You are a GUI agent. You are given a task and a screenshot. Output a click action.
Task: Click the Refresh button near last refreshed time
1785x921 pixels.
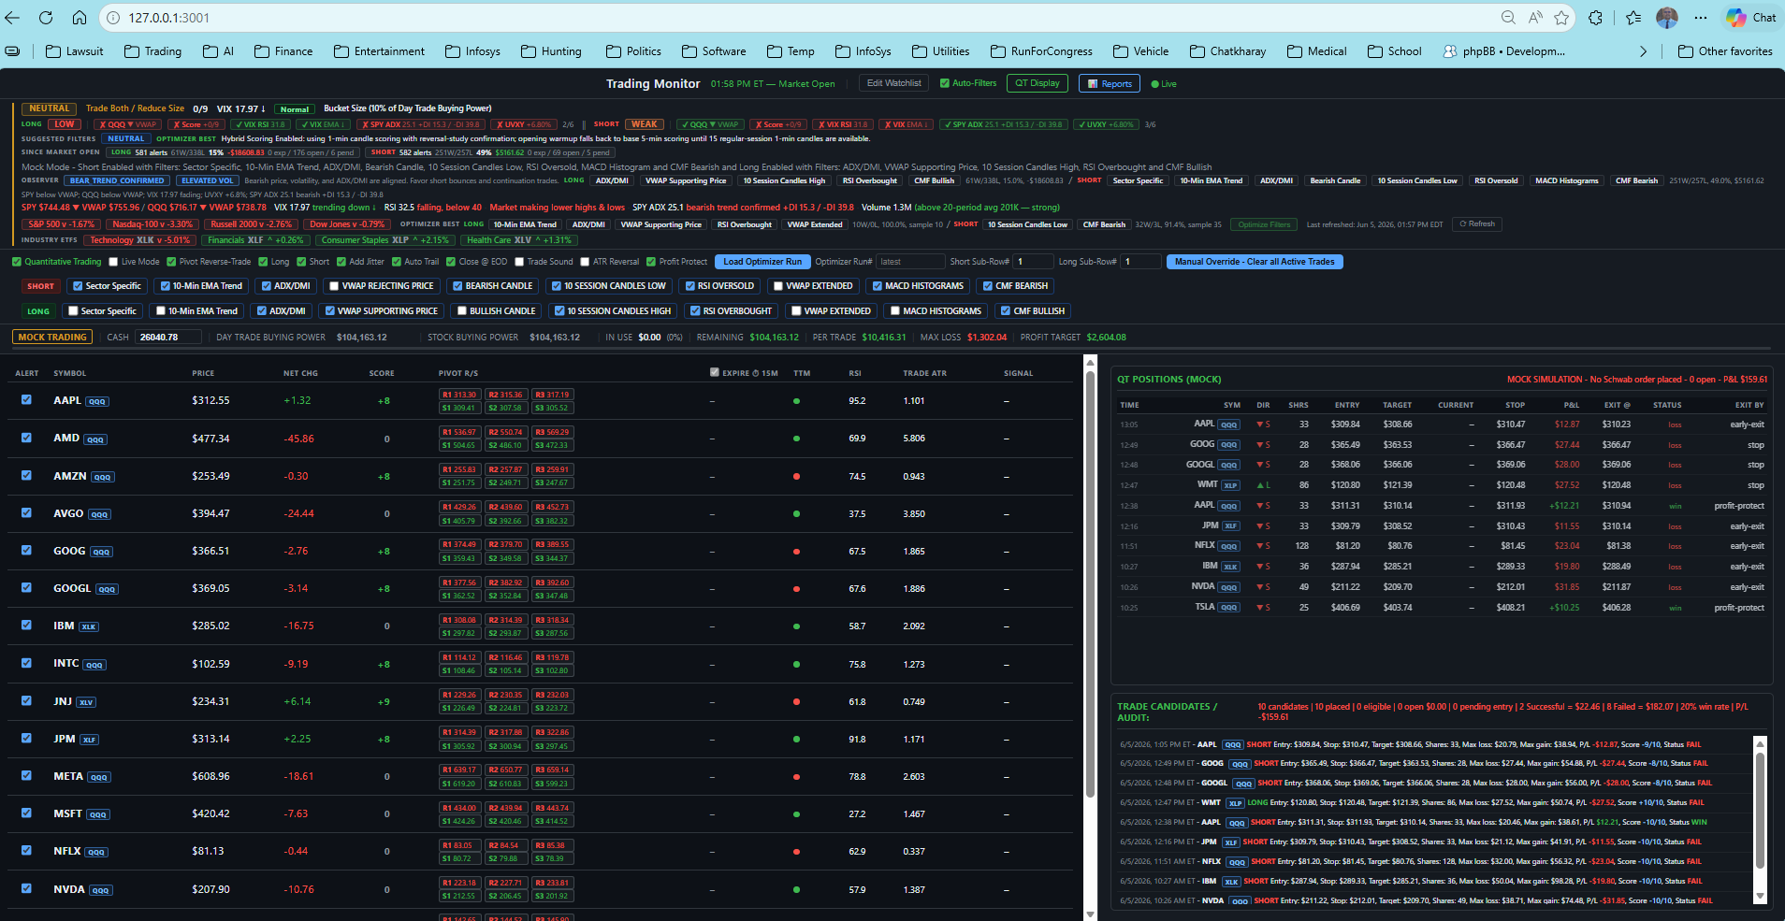1477,224
